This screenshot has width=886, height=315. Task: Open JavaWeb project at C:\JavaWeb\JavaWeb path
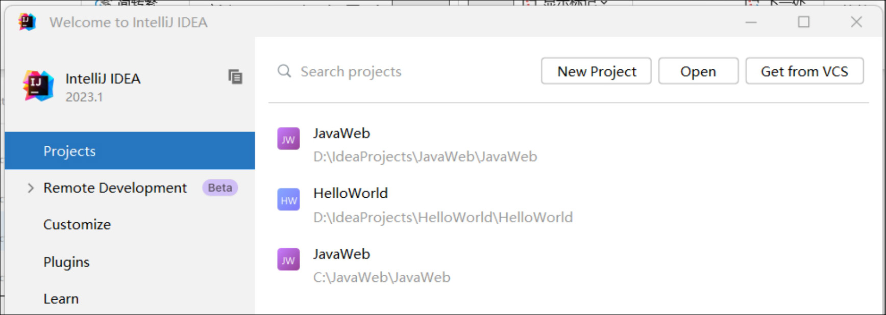click(x=382, y=277)
